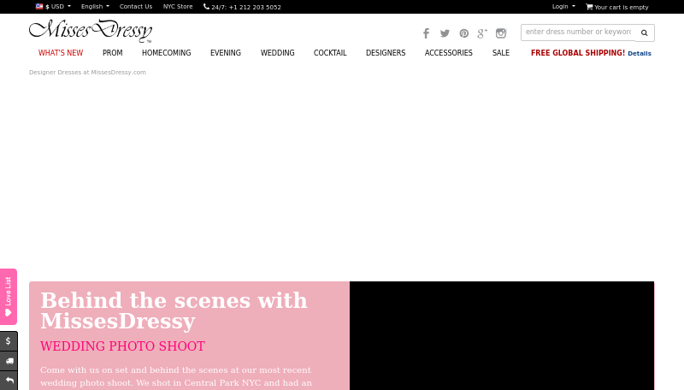Open the Wedding menu

pos(277,53)
